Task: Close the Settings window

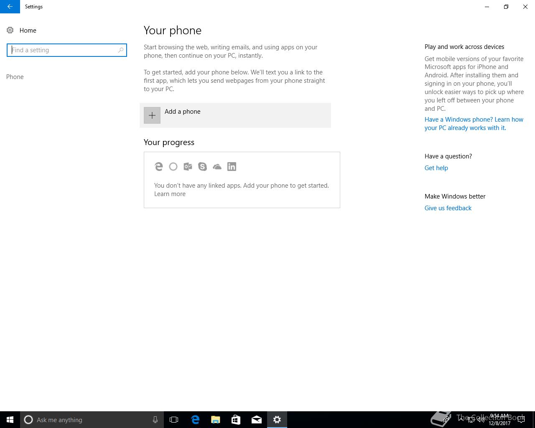Action: [525, 7]
